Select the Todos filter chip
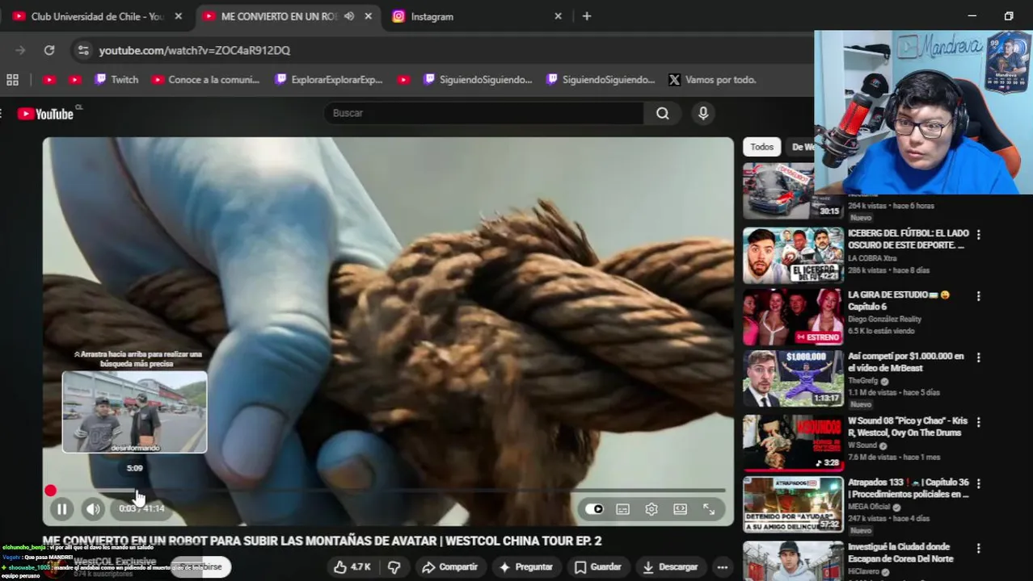Image resolution: width=1033 pixels, height=581 pixels. (761, 147)
